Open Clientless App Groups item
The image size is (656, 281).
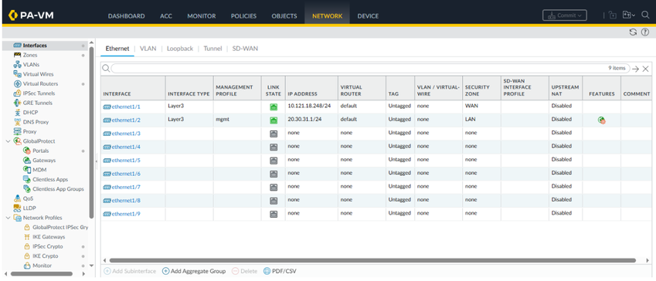[x=58, y=189]
